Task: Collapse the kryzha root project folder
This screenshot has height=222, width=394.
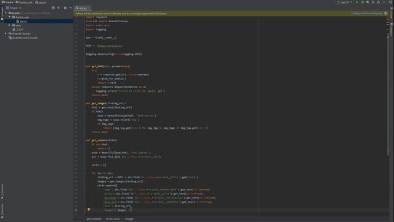Action: pyautogui.click(x=6, y=13)
